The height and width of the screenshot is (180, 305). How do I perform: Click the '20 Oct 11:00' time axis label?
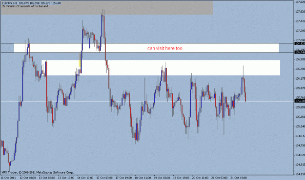201,178
